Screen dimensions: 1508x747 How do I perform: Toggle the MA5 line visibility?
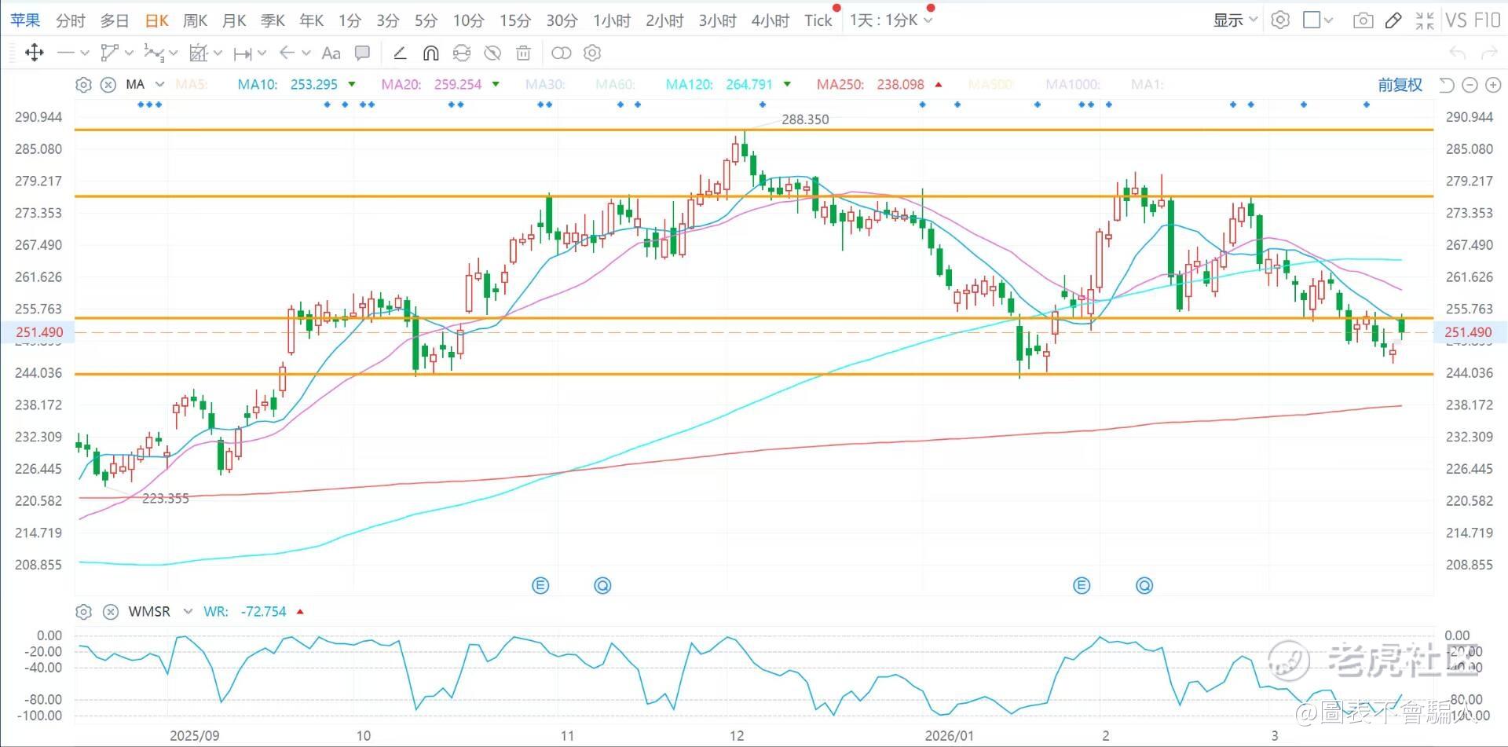[x=191, y=84]
